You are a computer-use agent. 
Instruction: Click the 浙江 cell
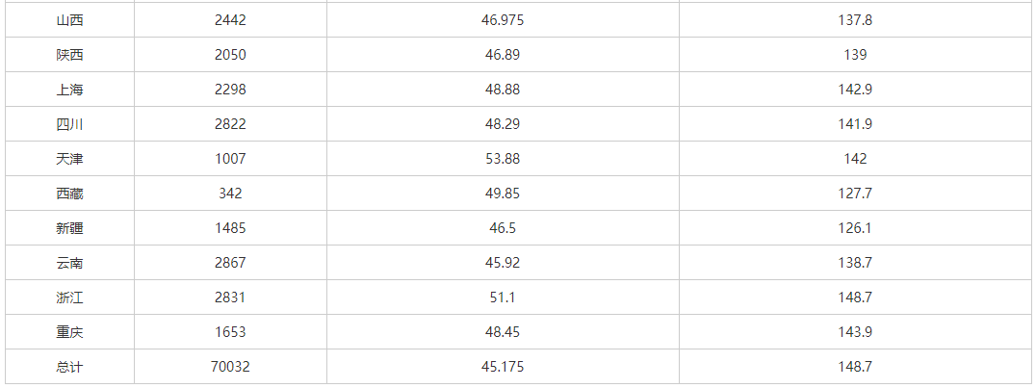coord(69,297)
